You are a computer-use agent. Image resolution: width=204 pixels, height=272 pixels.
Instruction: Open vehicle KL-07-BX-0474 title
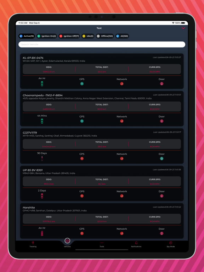pos(33,58)
